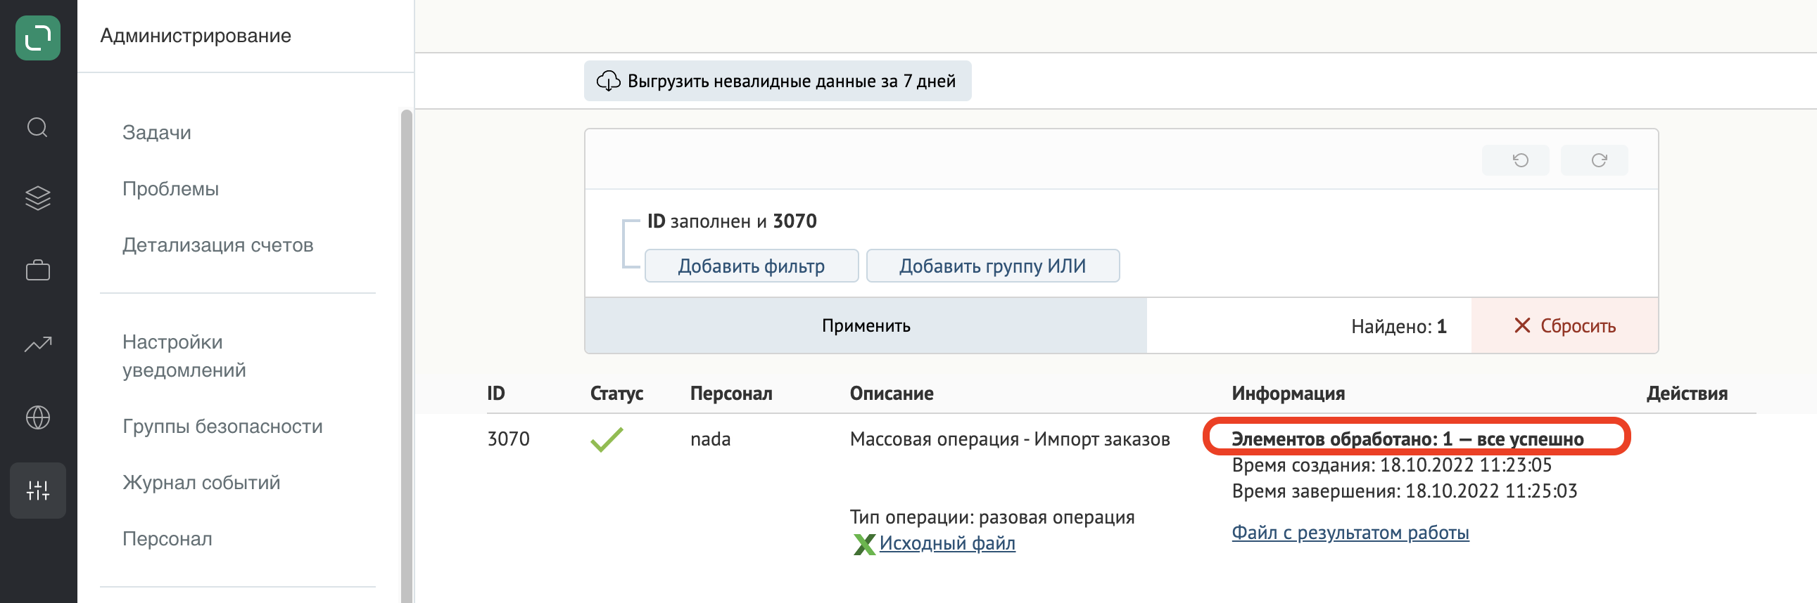Image resolution: width=1817 pixels, height=603 pixels.
Task: Click the Статус column header
Action: click(x=616, y=393)
